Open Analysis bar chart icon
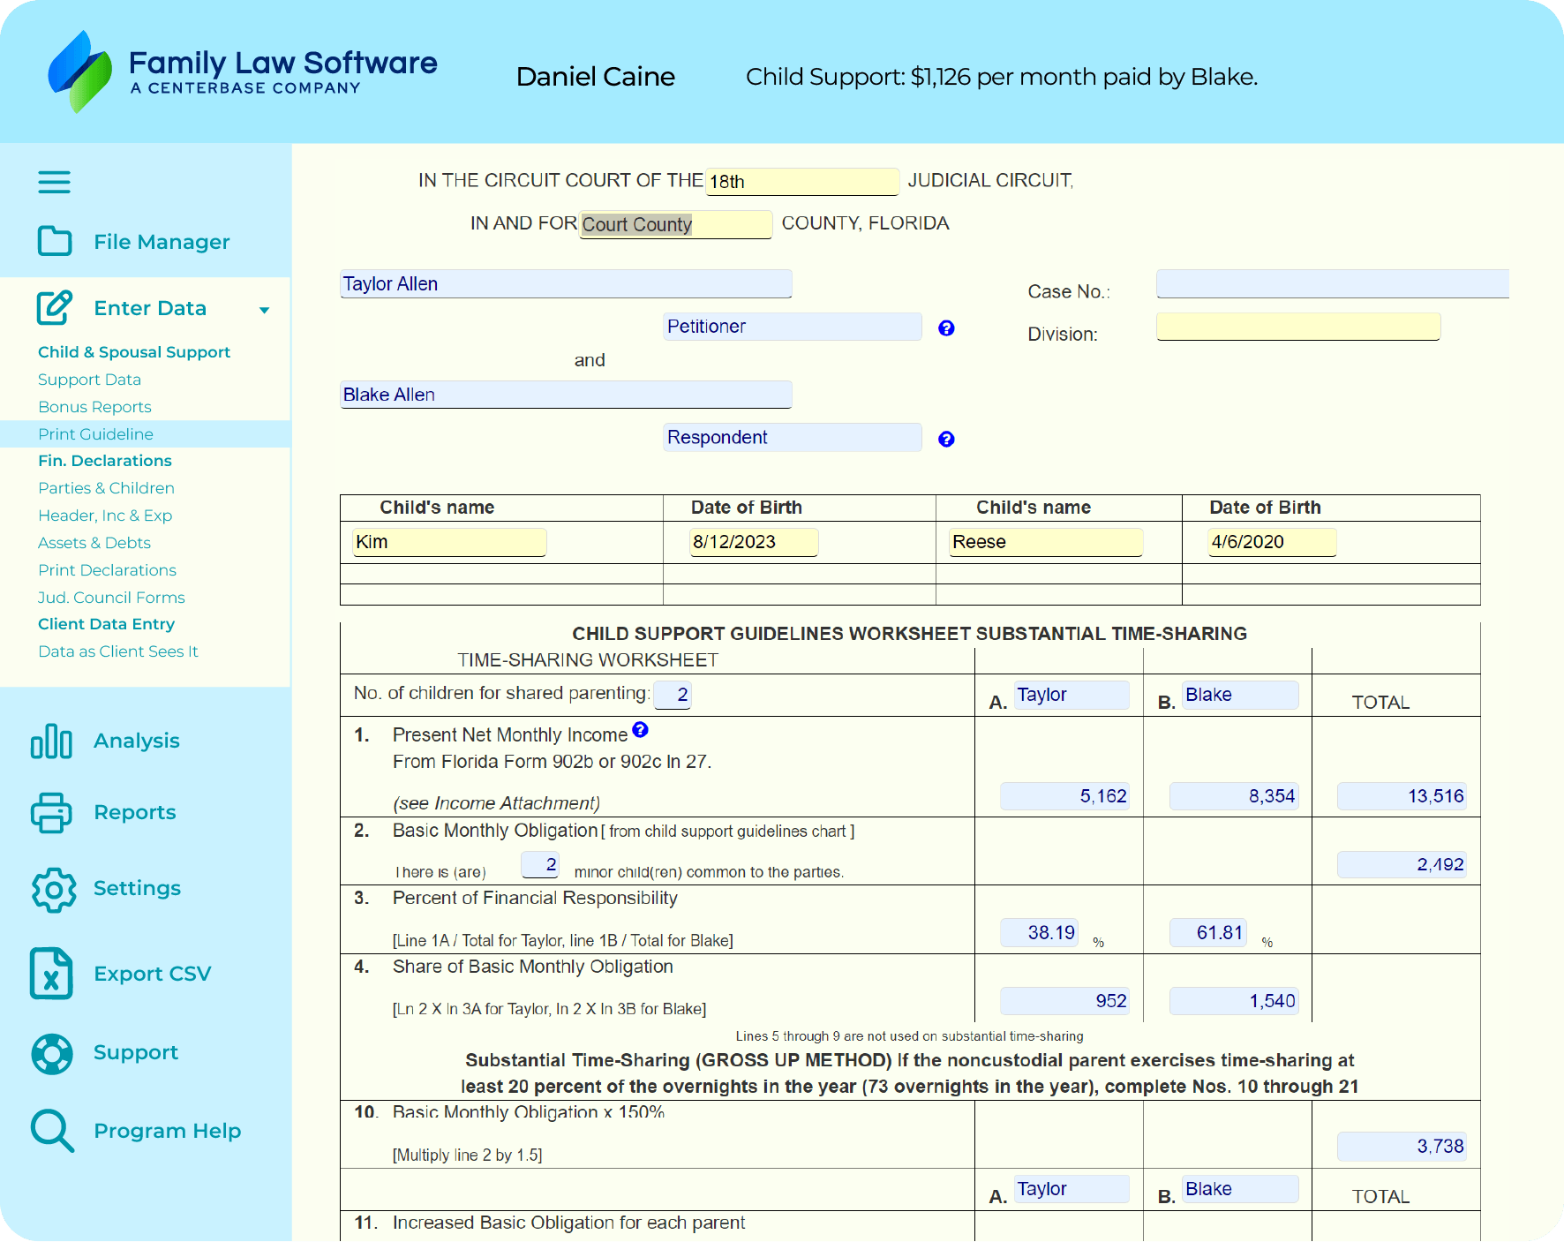 point(51,741)
